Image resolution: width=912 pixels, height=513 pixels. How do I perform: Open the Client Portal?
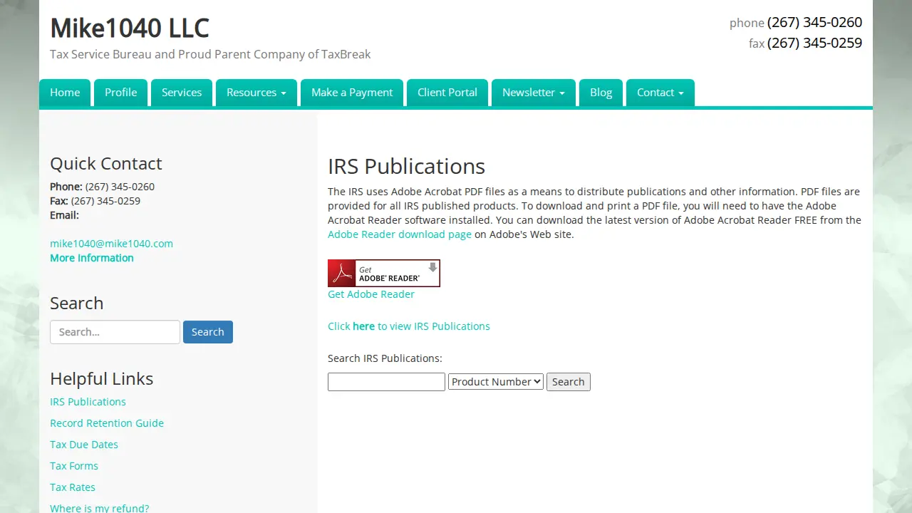pos(447,93)
